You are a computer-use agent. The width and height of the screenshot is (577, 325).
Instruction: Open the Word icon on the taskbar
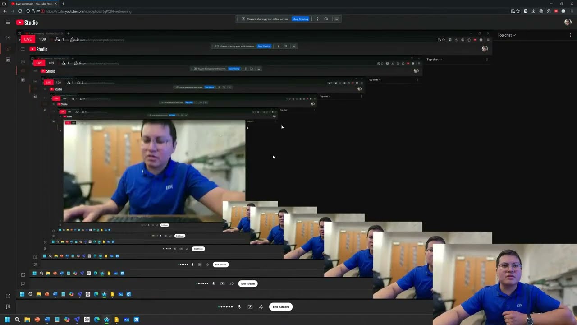pyautogui.click(x=47, y=320)
